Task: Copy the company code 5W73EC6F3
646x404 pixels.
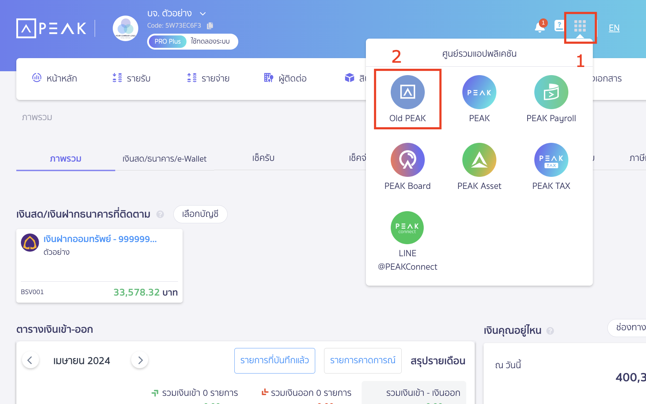Action: (210, 26)
